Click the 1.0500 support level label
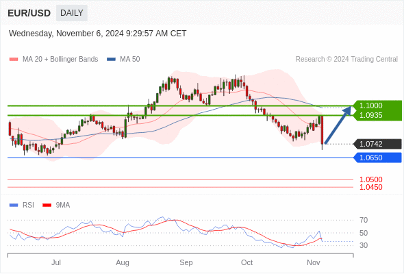404x274 pixels. (370, 179)
